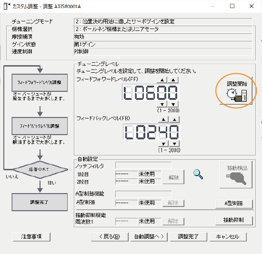Increase FB level with left up arrow

(x=163, y=119)
